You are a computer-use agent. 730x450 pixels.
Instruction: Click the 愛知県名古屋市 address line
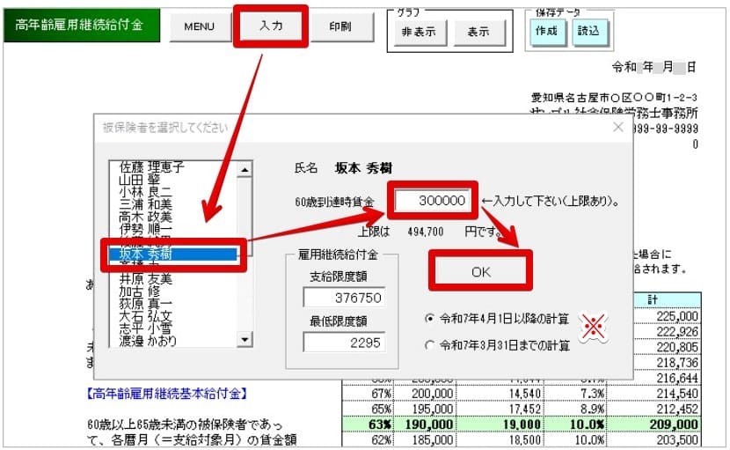point(614,98)
